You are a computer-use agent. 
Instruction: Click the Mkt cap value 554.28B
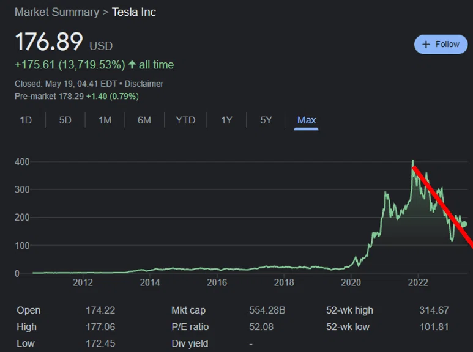[267, 310]
